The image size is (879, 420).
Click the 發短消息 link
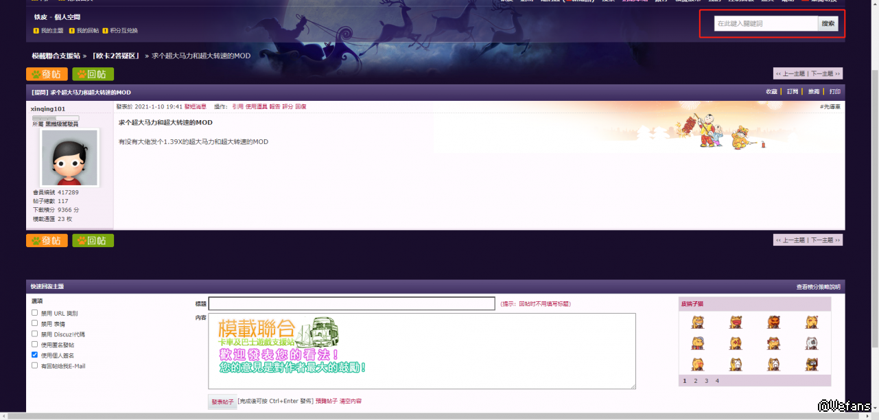click(x=196, y=107)
